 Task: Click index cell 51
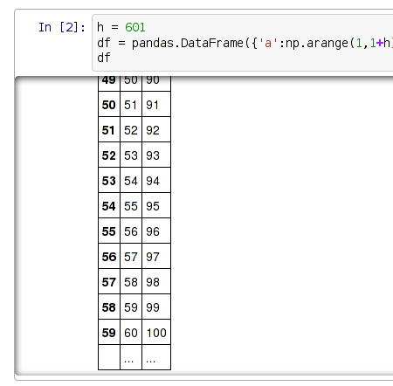(x=109, y=129)
